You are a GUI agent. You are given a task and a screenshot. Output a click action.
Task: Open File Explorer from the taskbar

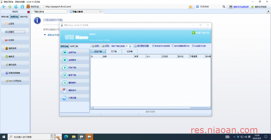click(74, 137)
